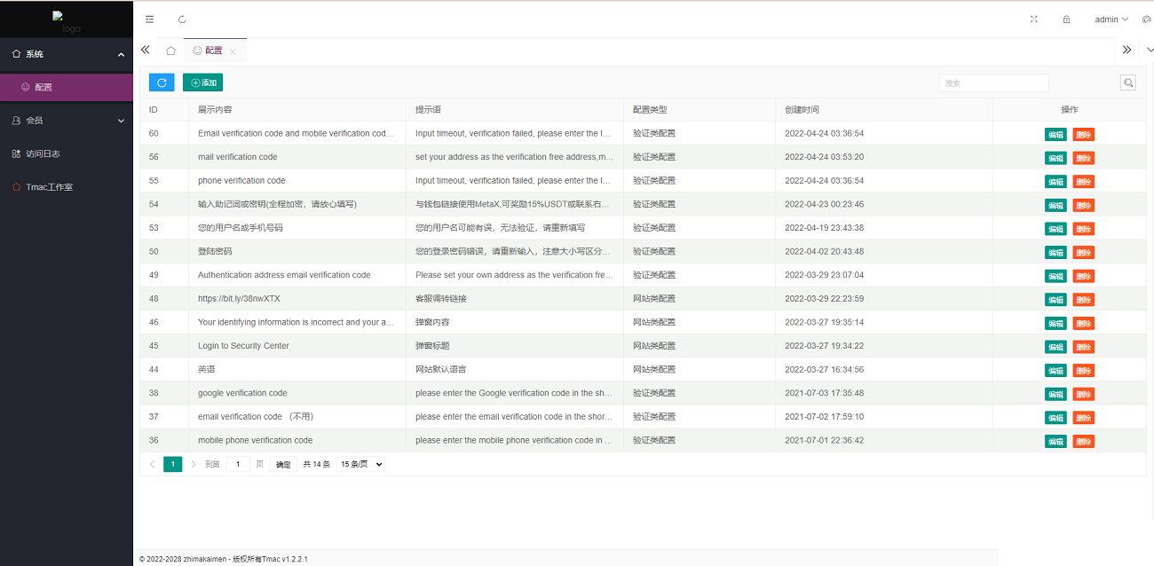Toggle fullscreen mode icon
The height and width of the screenshot is (566, 1154).
[x=1033, y=19]
